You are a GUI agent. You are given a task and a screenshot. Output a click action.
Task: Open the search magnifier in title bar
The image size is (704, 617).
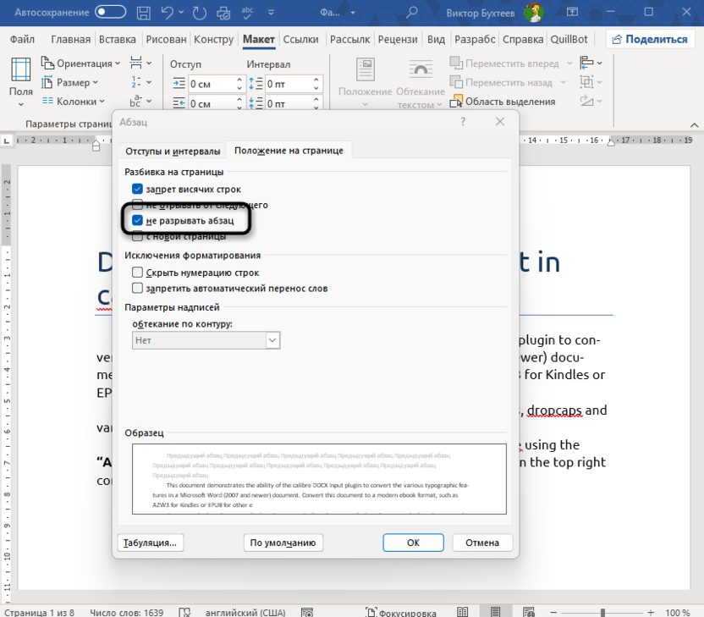(412, 13)
